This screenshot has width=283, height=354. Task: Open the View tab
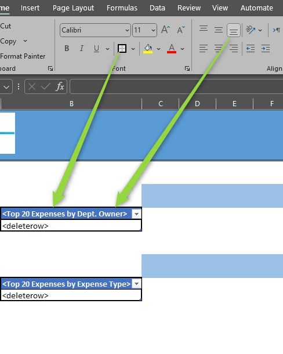point(220,8)
